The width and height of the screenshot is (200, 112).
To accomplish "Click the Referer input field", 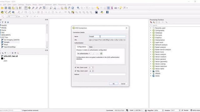I will point(107,74).
